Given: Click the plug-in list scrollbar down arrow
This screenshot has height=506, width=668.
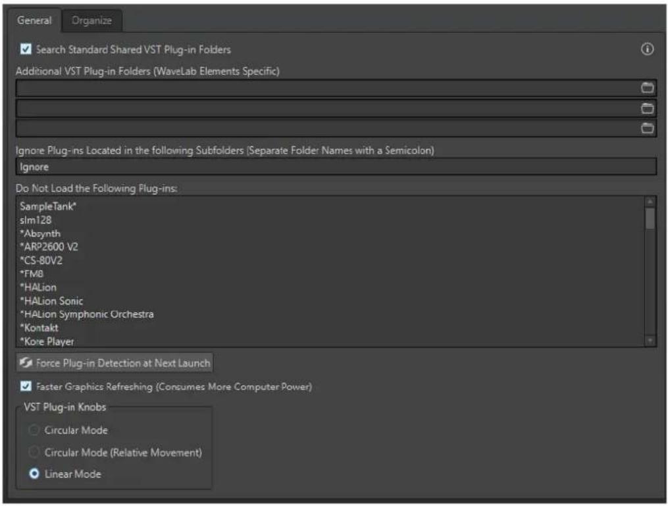Looking at the screenshot, I should pos(650,341).
